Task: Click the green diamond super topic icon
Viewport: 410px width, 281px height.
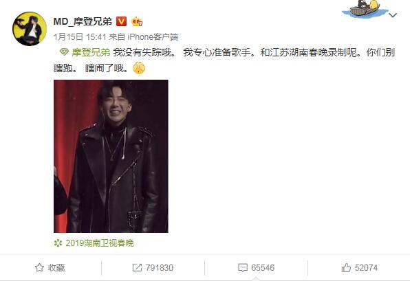Action: [x=64, y=52]
